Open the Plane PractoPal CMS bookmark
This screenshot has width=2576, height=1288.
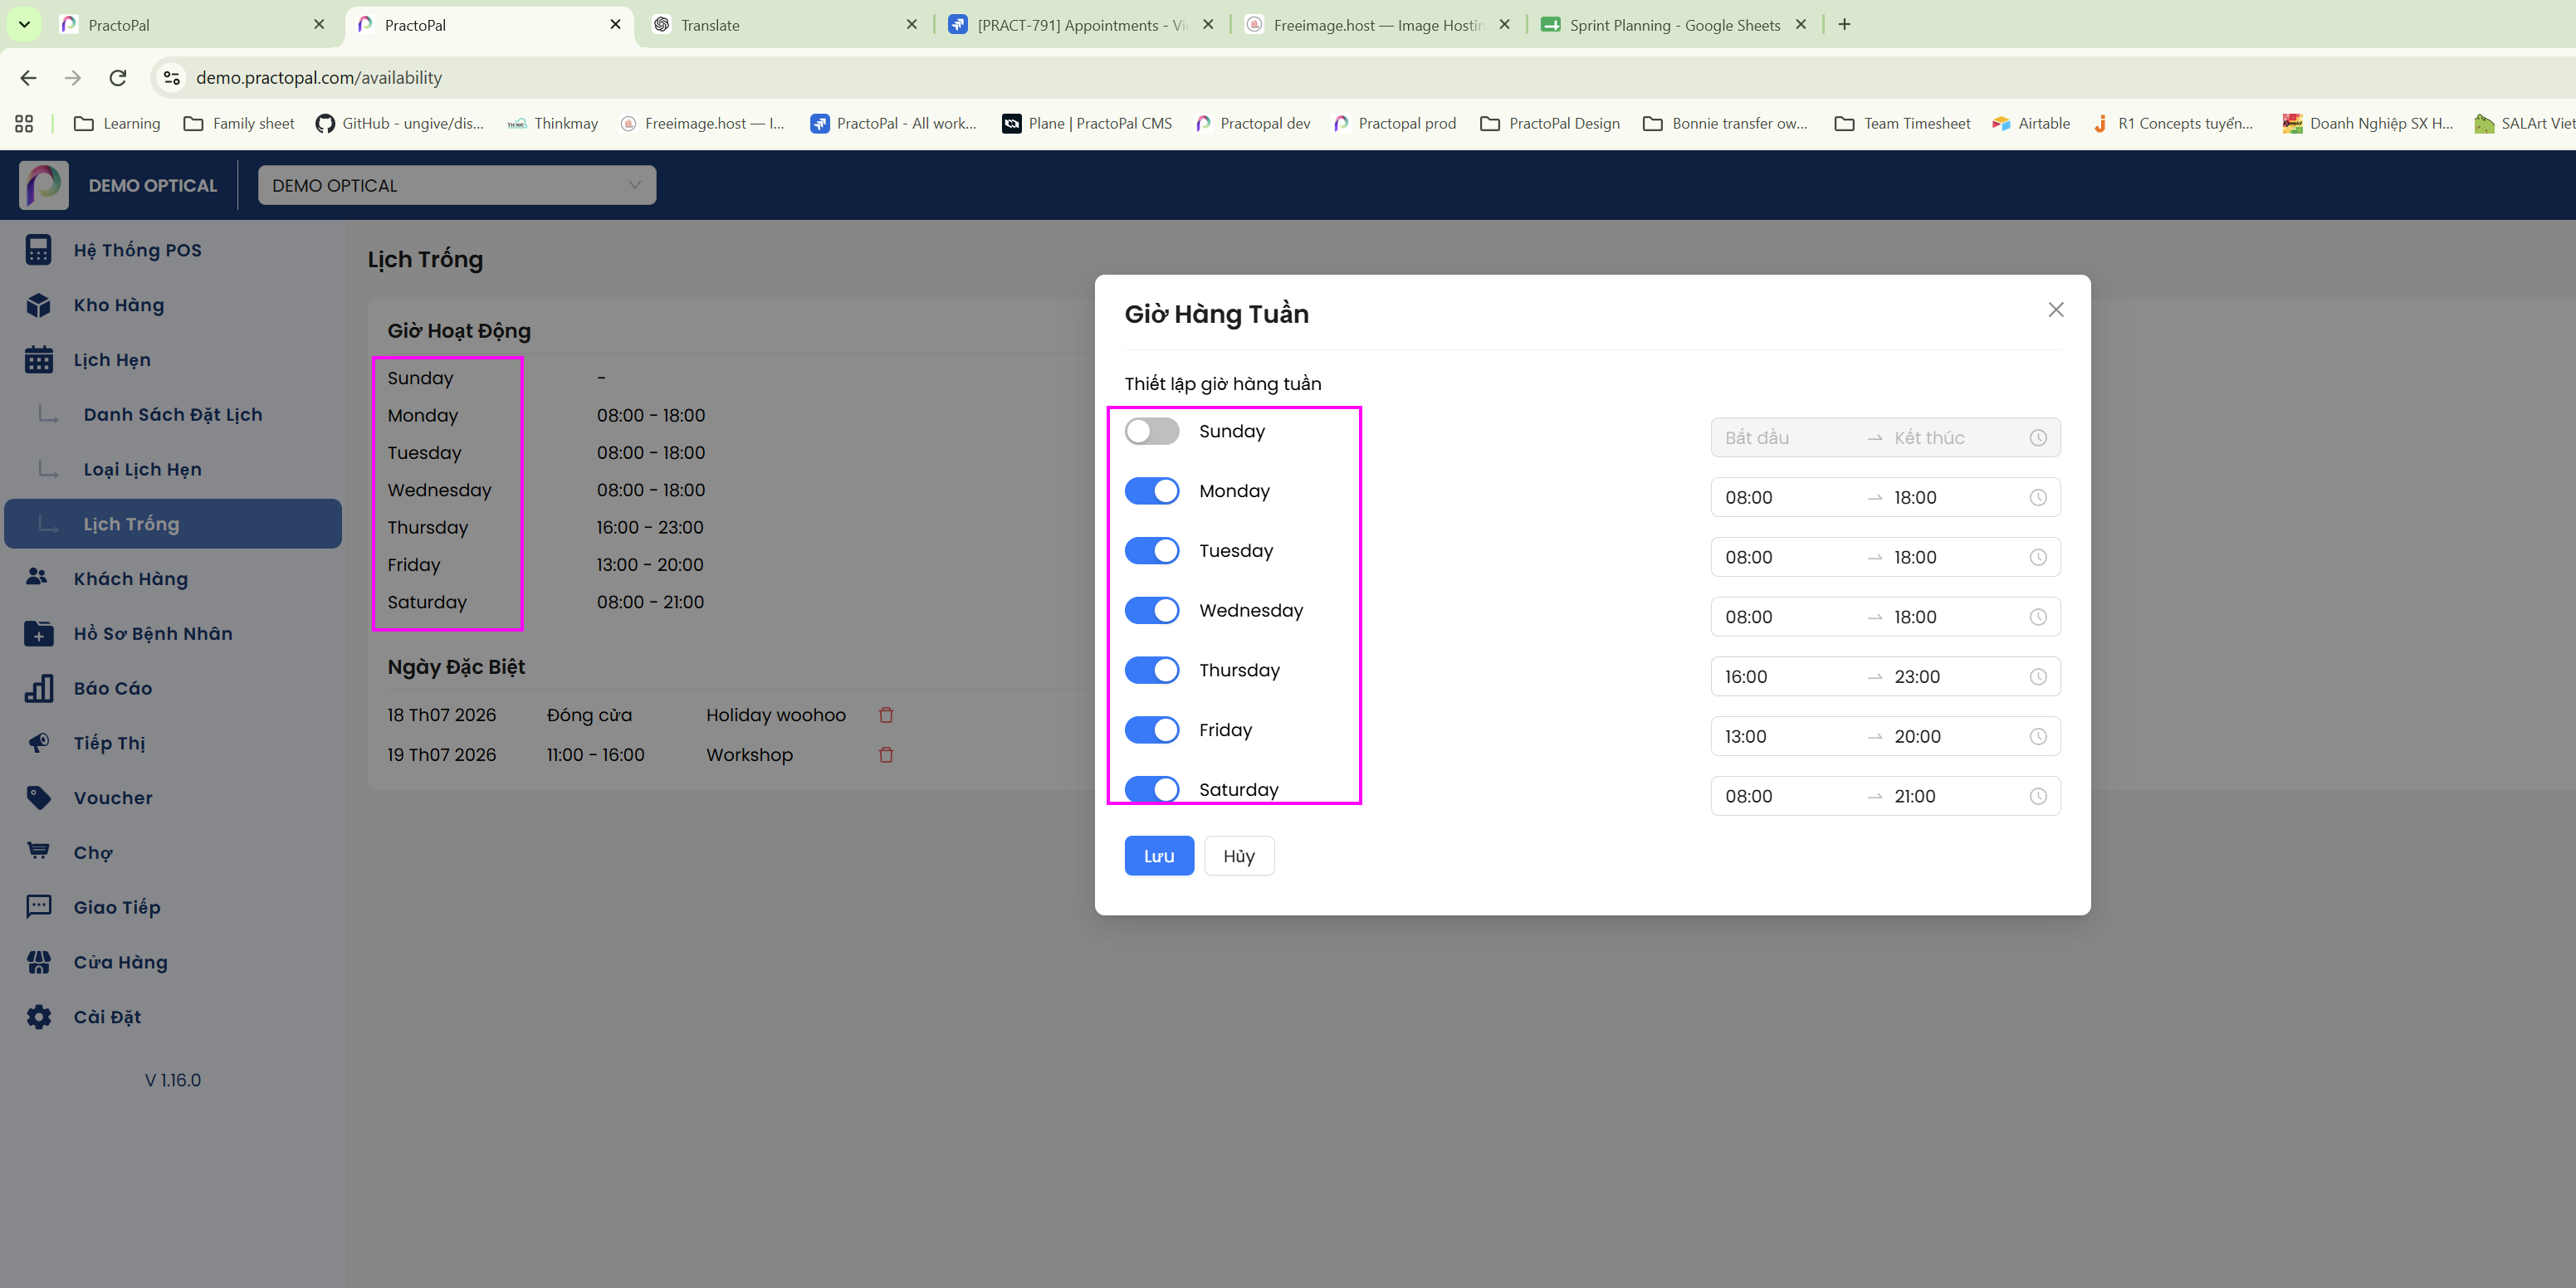(1087, 124)
